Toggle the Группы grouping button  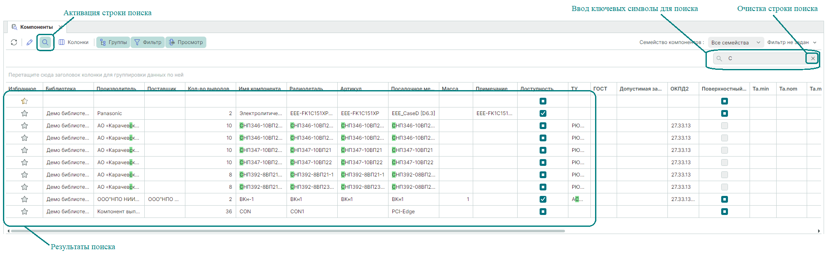(x=113, y=42)
